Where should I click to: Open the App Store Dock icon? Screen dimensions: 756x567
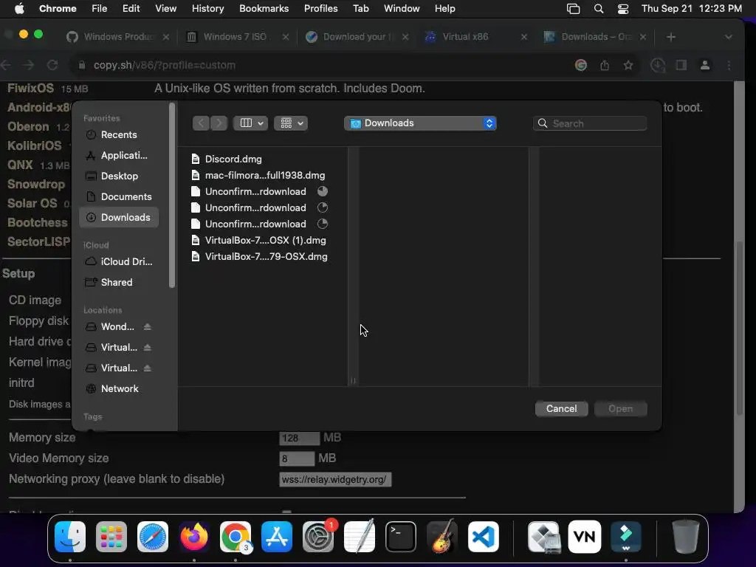[x=277, y=537]
